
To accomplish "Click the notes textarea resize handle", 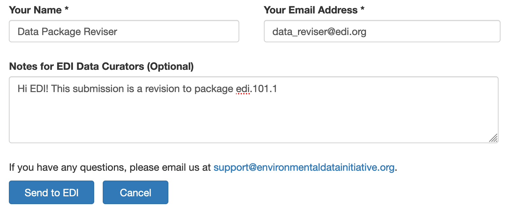I will [493, 138].
